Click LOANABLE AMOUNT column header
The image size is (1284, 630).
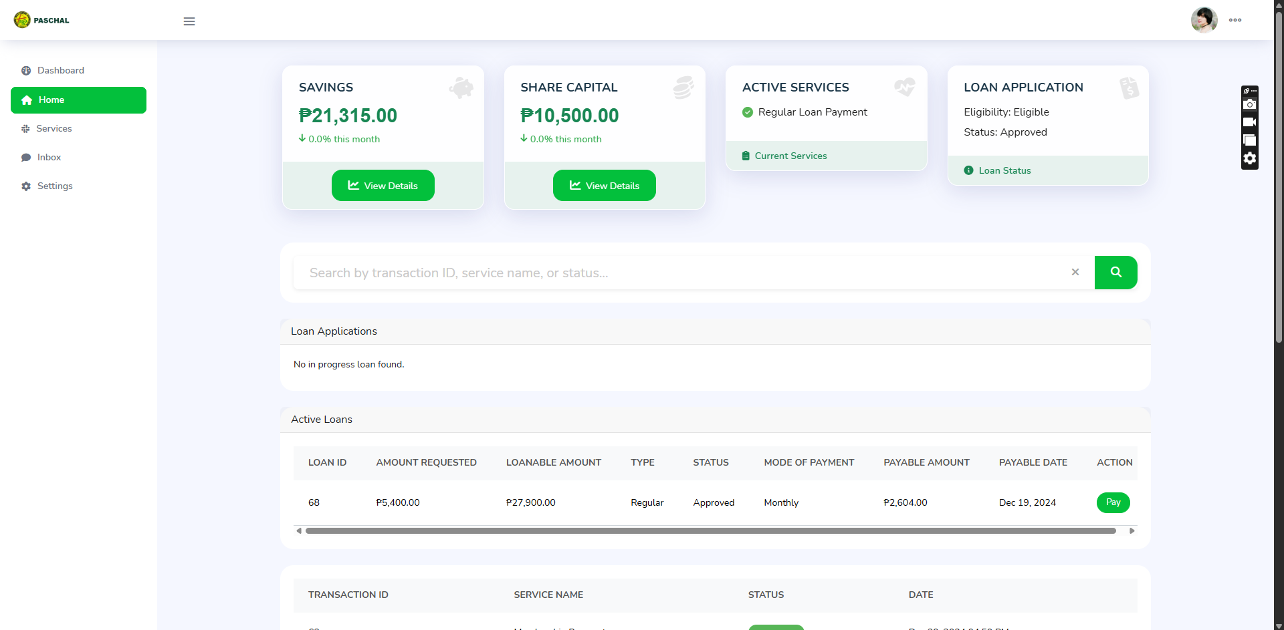tap(554, 462)
